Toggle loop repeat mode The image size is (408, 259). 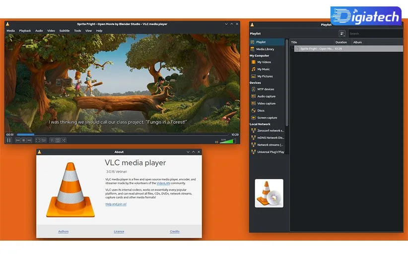[x=58, y=140]
